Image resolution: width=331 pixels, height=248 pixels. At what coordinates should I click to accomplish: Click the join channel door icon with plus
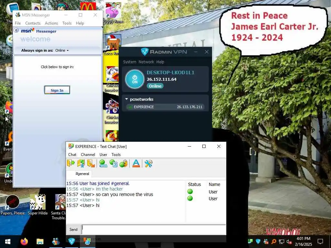pyautogui.click(x=71, y=163)
